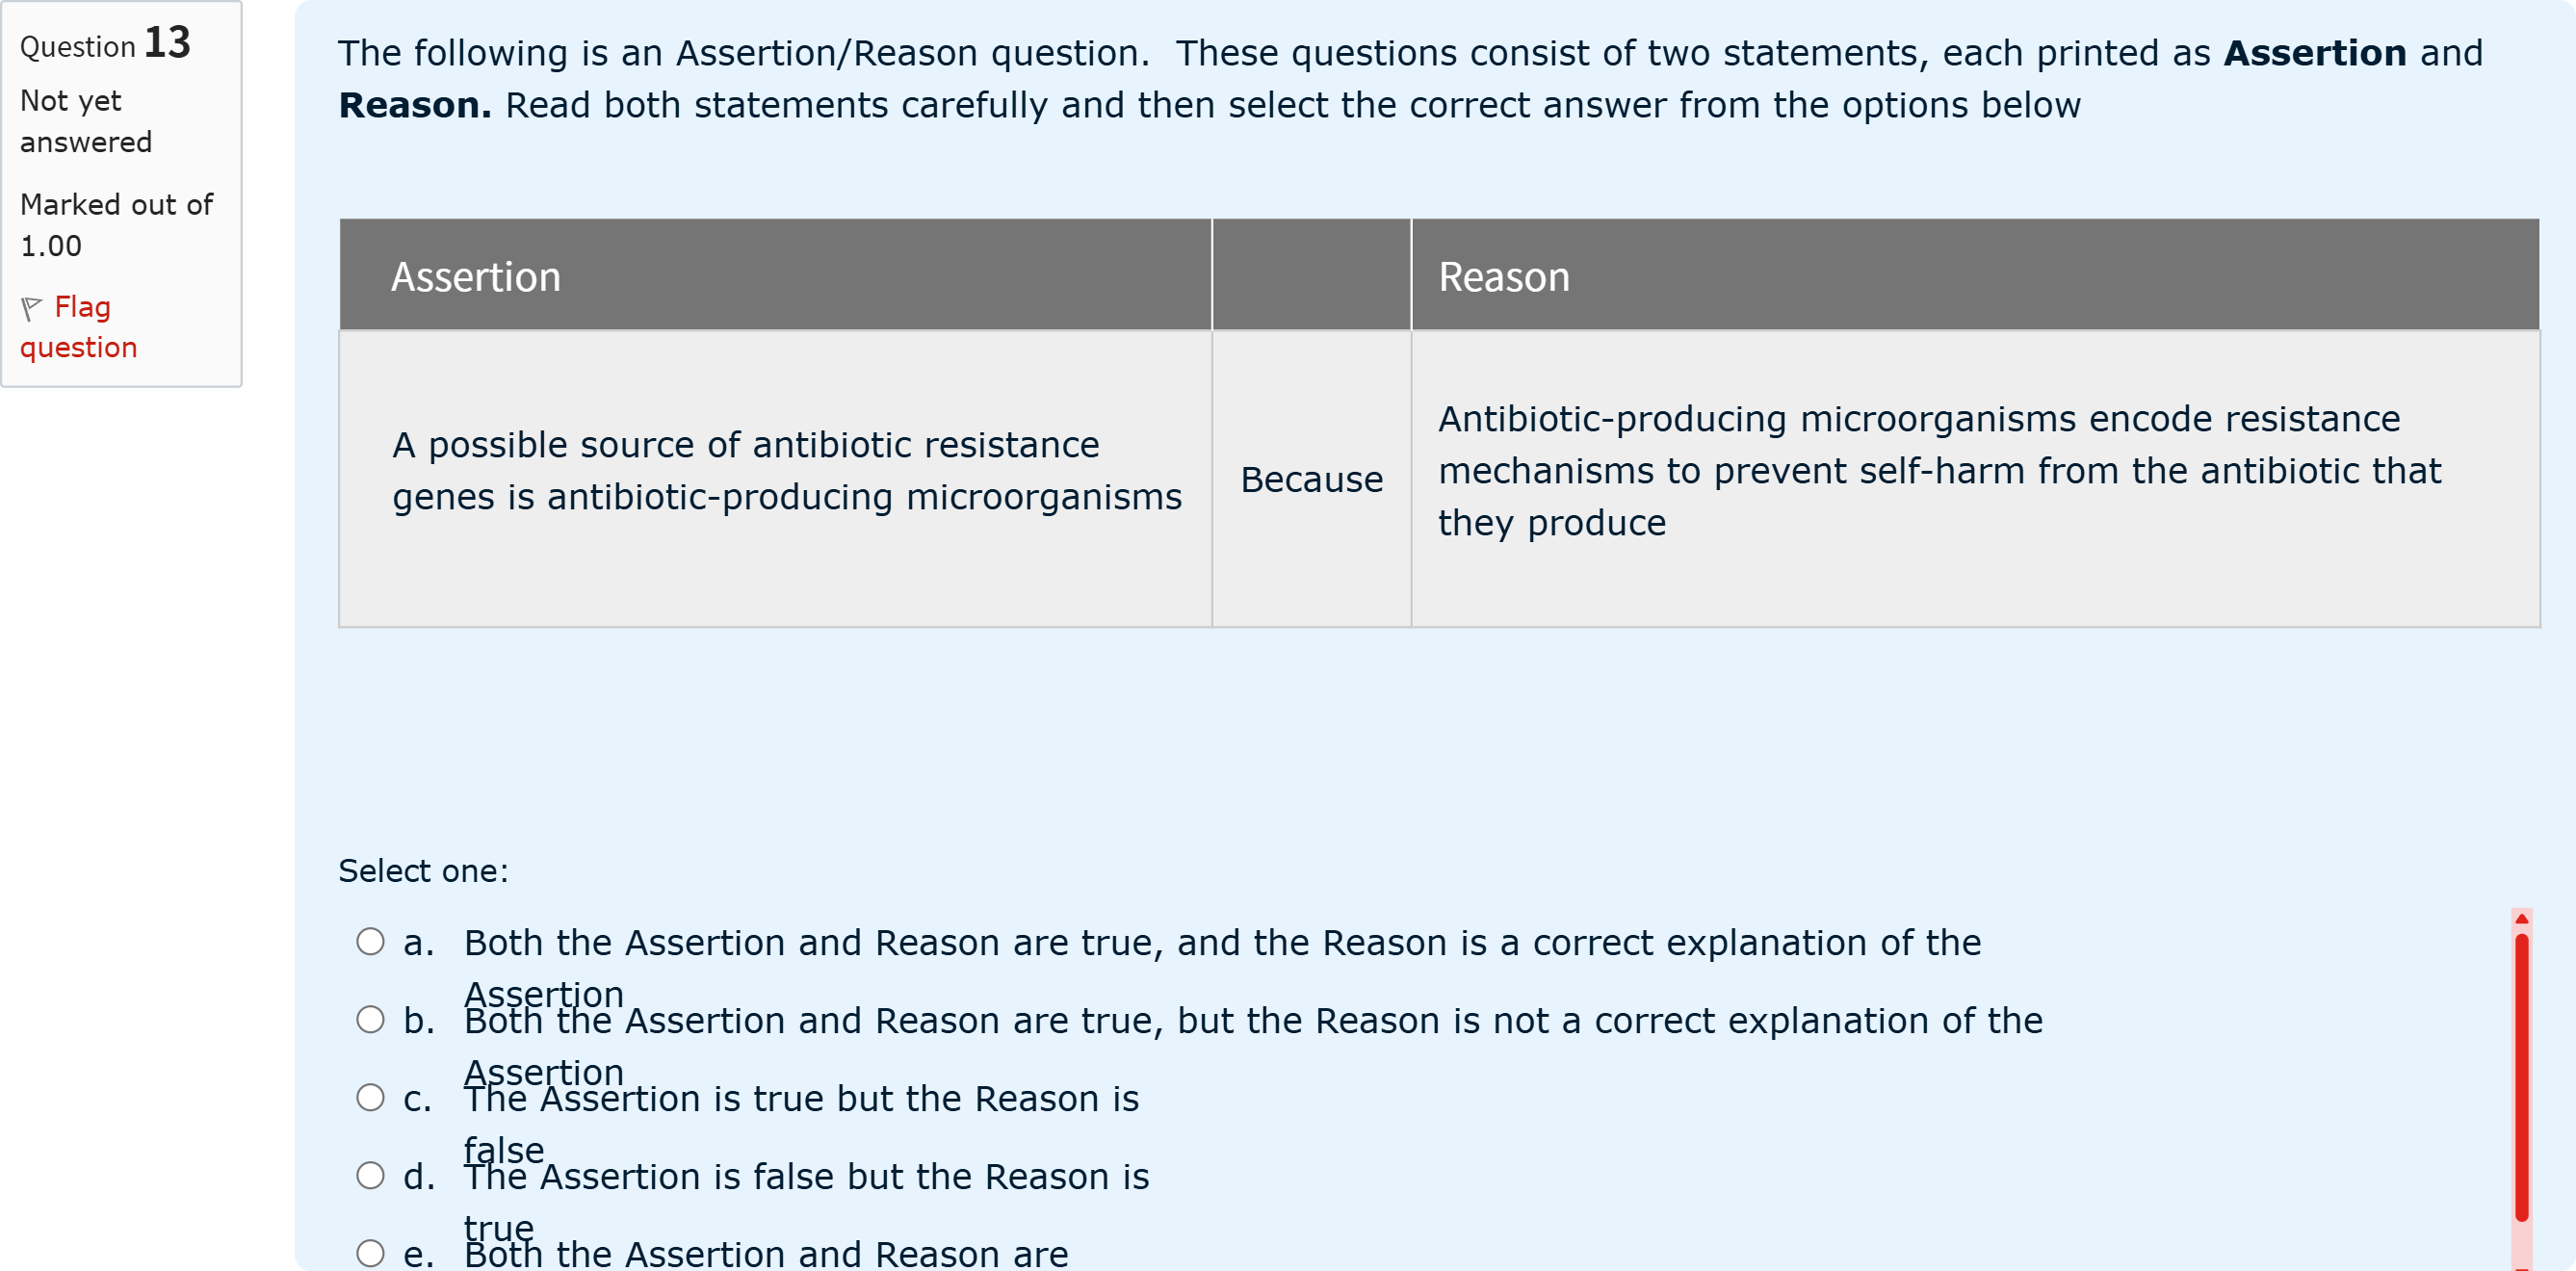Click the reason statement about self-harm prevention

coord(1938,470)
